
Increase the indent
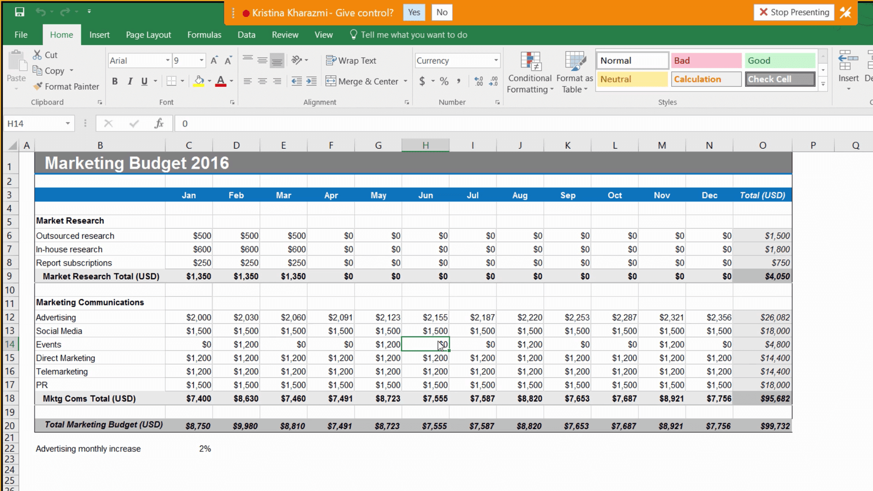coord(311,81)
